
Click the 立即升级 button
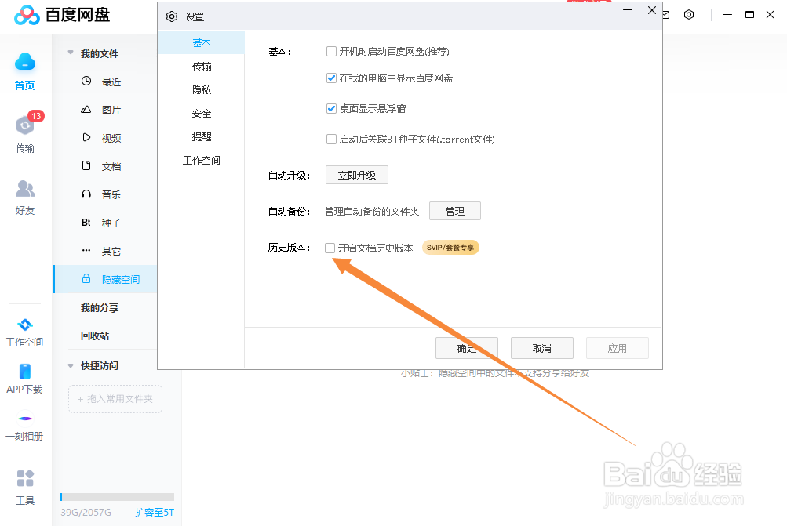357,175
